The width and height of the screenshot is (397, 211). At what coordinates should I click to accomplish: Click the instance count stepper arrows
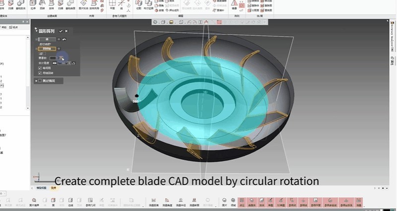tap(63, 58)
